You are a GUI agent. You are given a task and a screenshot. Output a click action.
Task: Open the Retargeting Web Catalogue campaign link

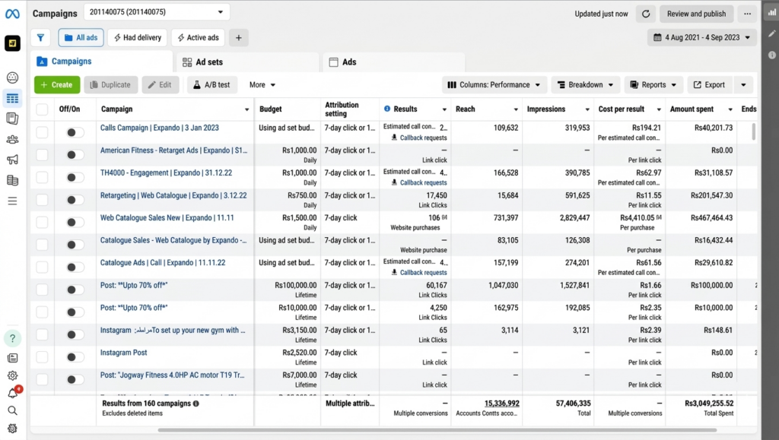tap(173, 195)
